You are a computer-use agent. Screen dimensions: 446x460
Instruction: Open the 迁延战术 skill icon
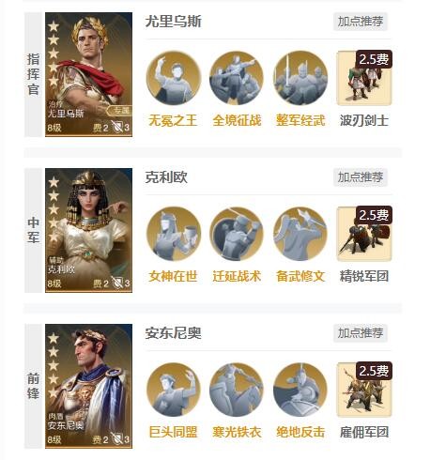click(x=237, y=234)
